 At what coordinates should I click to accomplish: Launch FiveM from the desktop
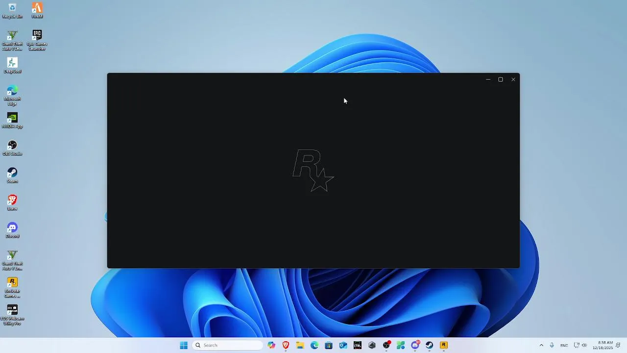coord(37,10)
